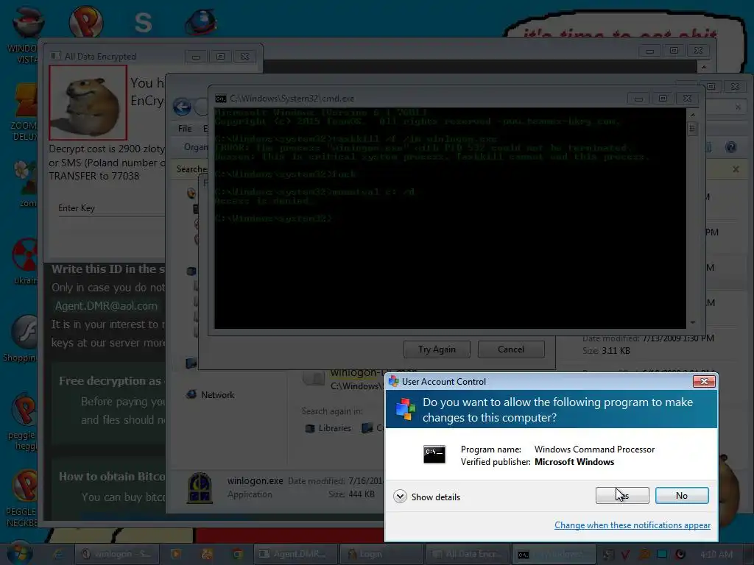Switch to winlogon search taskbar button
The image size is (754, 565).
[116, 554]
